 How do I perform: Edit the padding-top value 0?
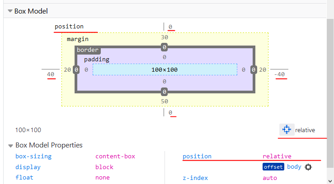pyautogui.click(x=165, y=57)
